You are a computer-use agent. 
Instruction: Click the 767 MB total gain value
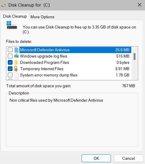click(129, 86)
